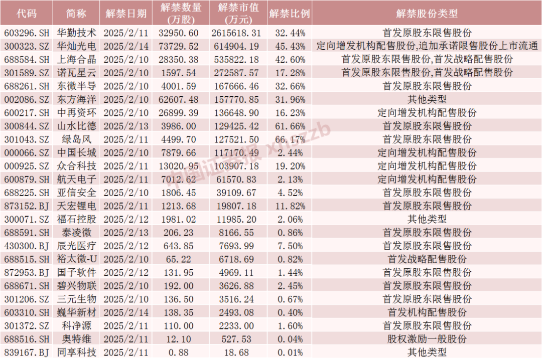Click the name 山水比德
542x358 pixels.
coord(76,126)
